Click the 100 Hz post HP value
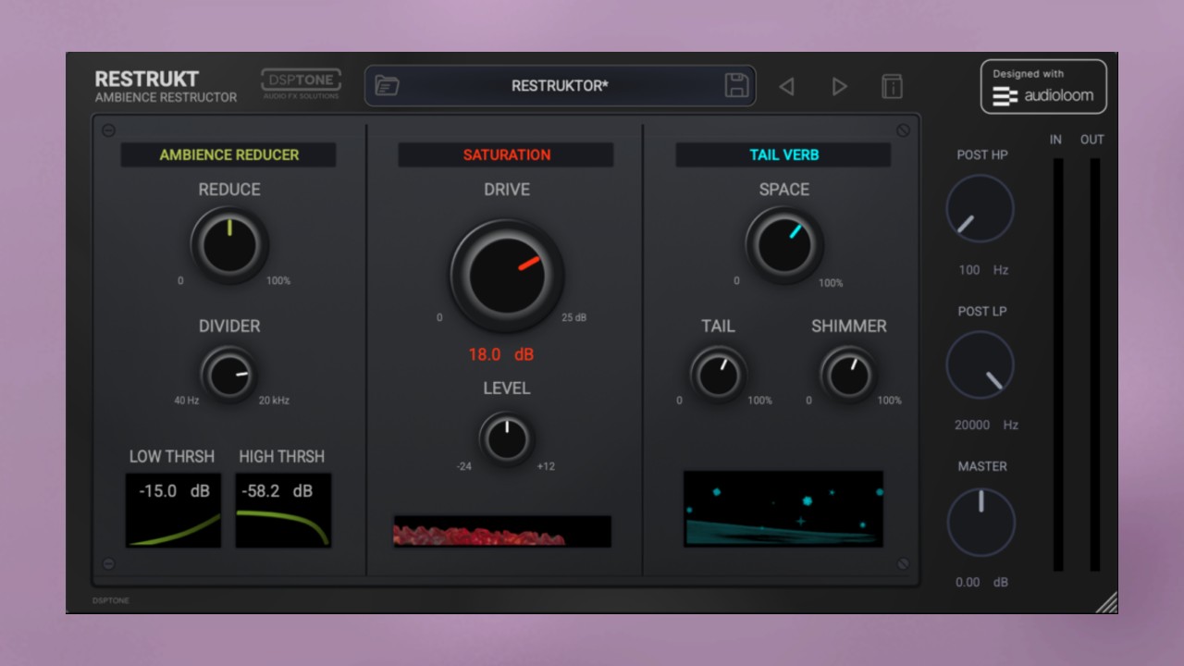Viewport: 1184px width, 666px height. coord(983,270)
